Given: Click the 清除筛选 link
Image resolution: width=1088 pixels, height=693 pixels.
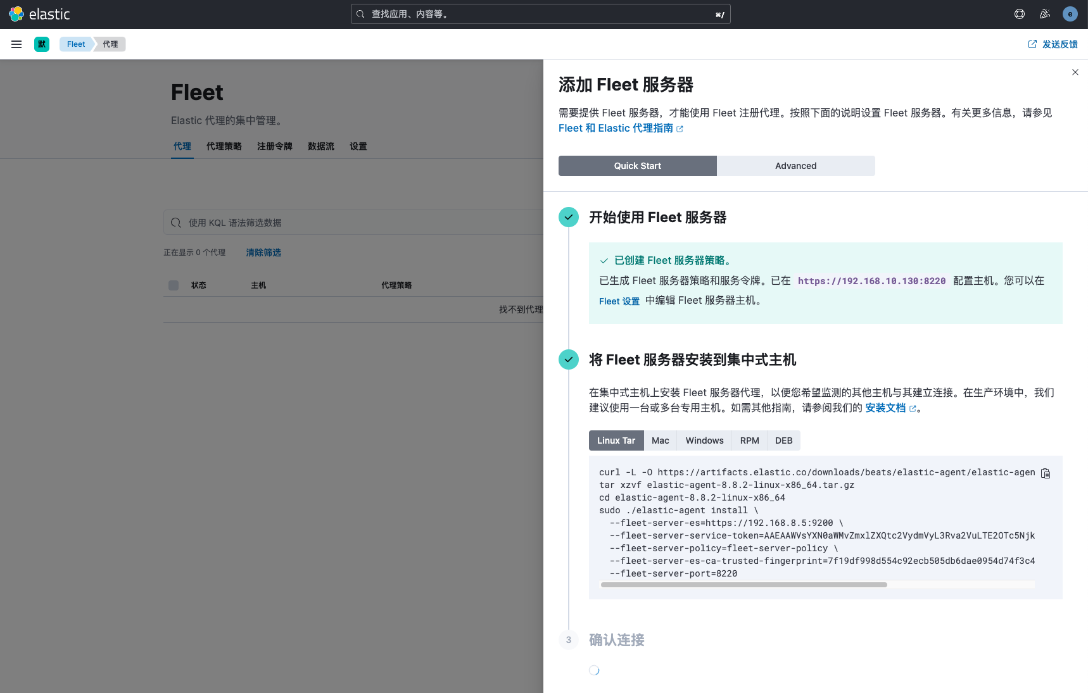Looking at the screenshot, I should point(263,253).
